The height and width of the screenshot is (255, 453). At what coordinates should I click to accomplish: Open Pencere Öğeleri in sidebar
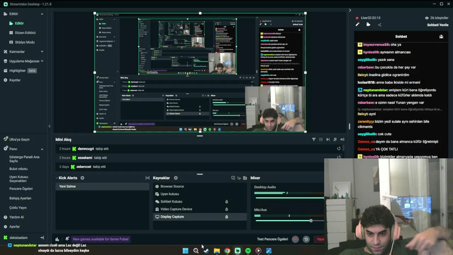21,189
